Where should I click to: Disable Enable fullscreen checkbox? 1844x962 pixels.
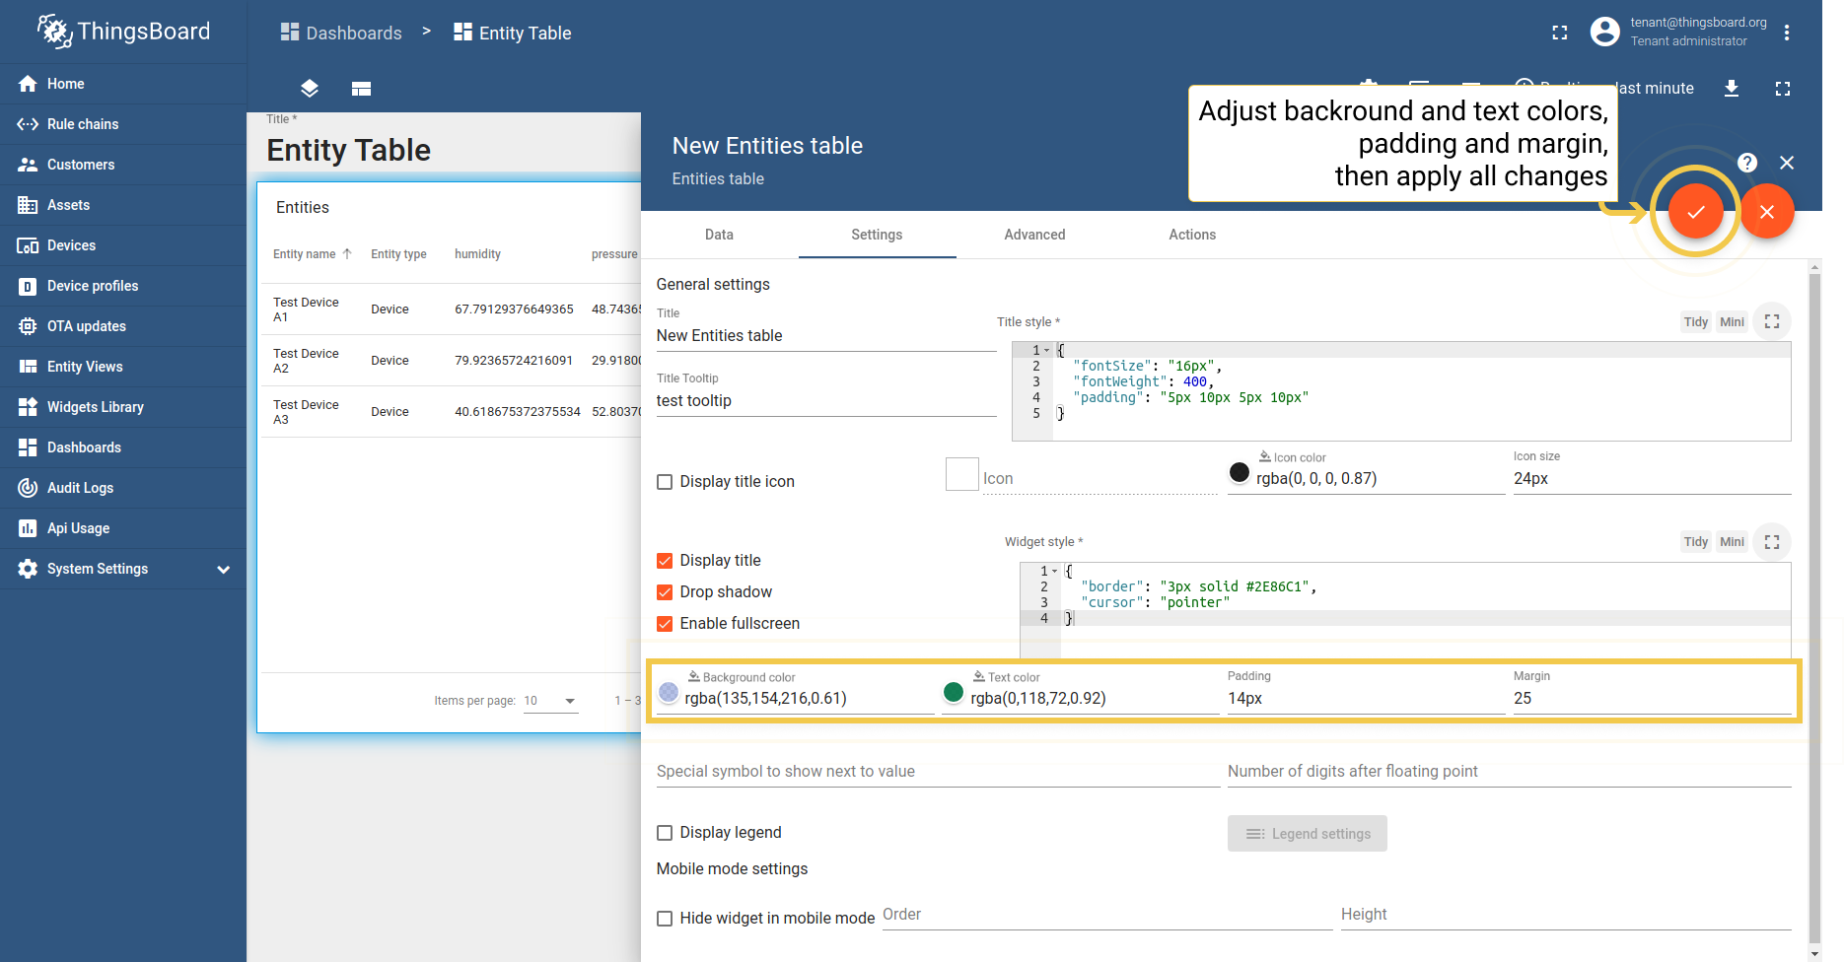click(x=665, y=624)
